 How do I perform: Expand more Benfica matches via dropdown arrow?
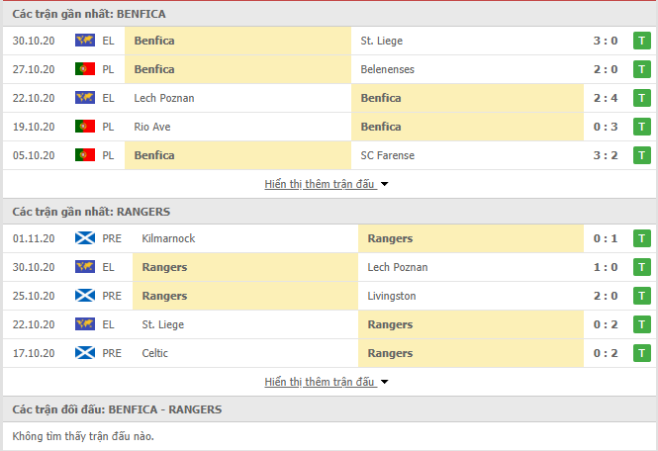(x=384, y=184)
